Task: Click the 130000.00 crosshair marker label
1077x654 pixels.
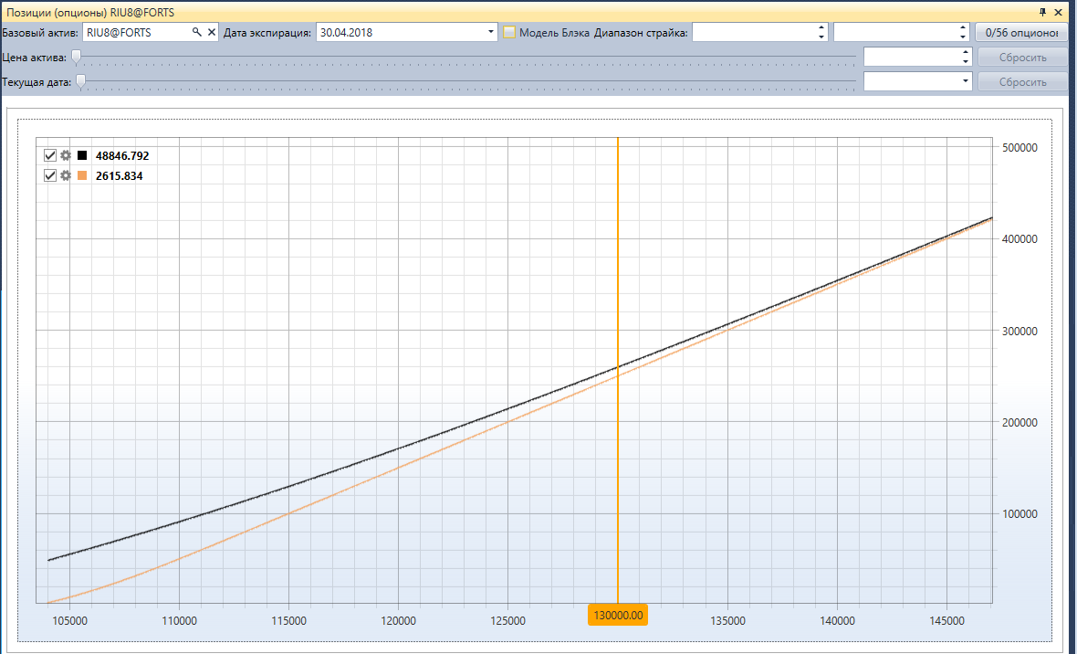Action: click(x=618, y=615)
